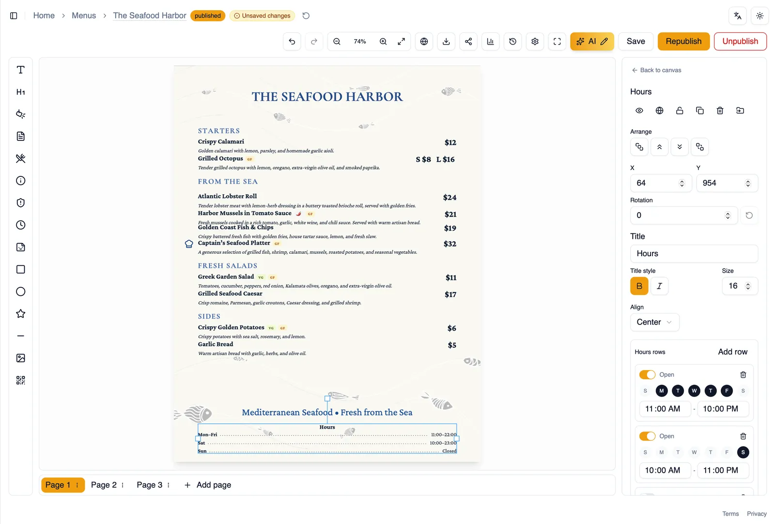Open Page 3 options menu dots
Screen dimensions: 775x524
(169, 485)
